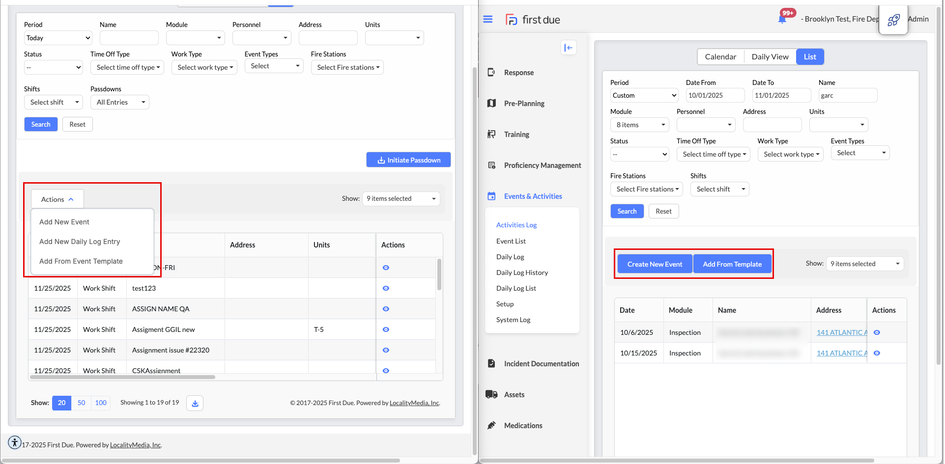
Task: Click the Date From input field
Action: [x=715, y=95]
